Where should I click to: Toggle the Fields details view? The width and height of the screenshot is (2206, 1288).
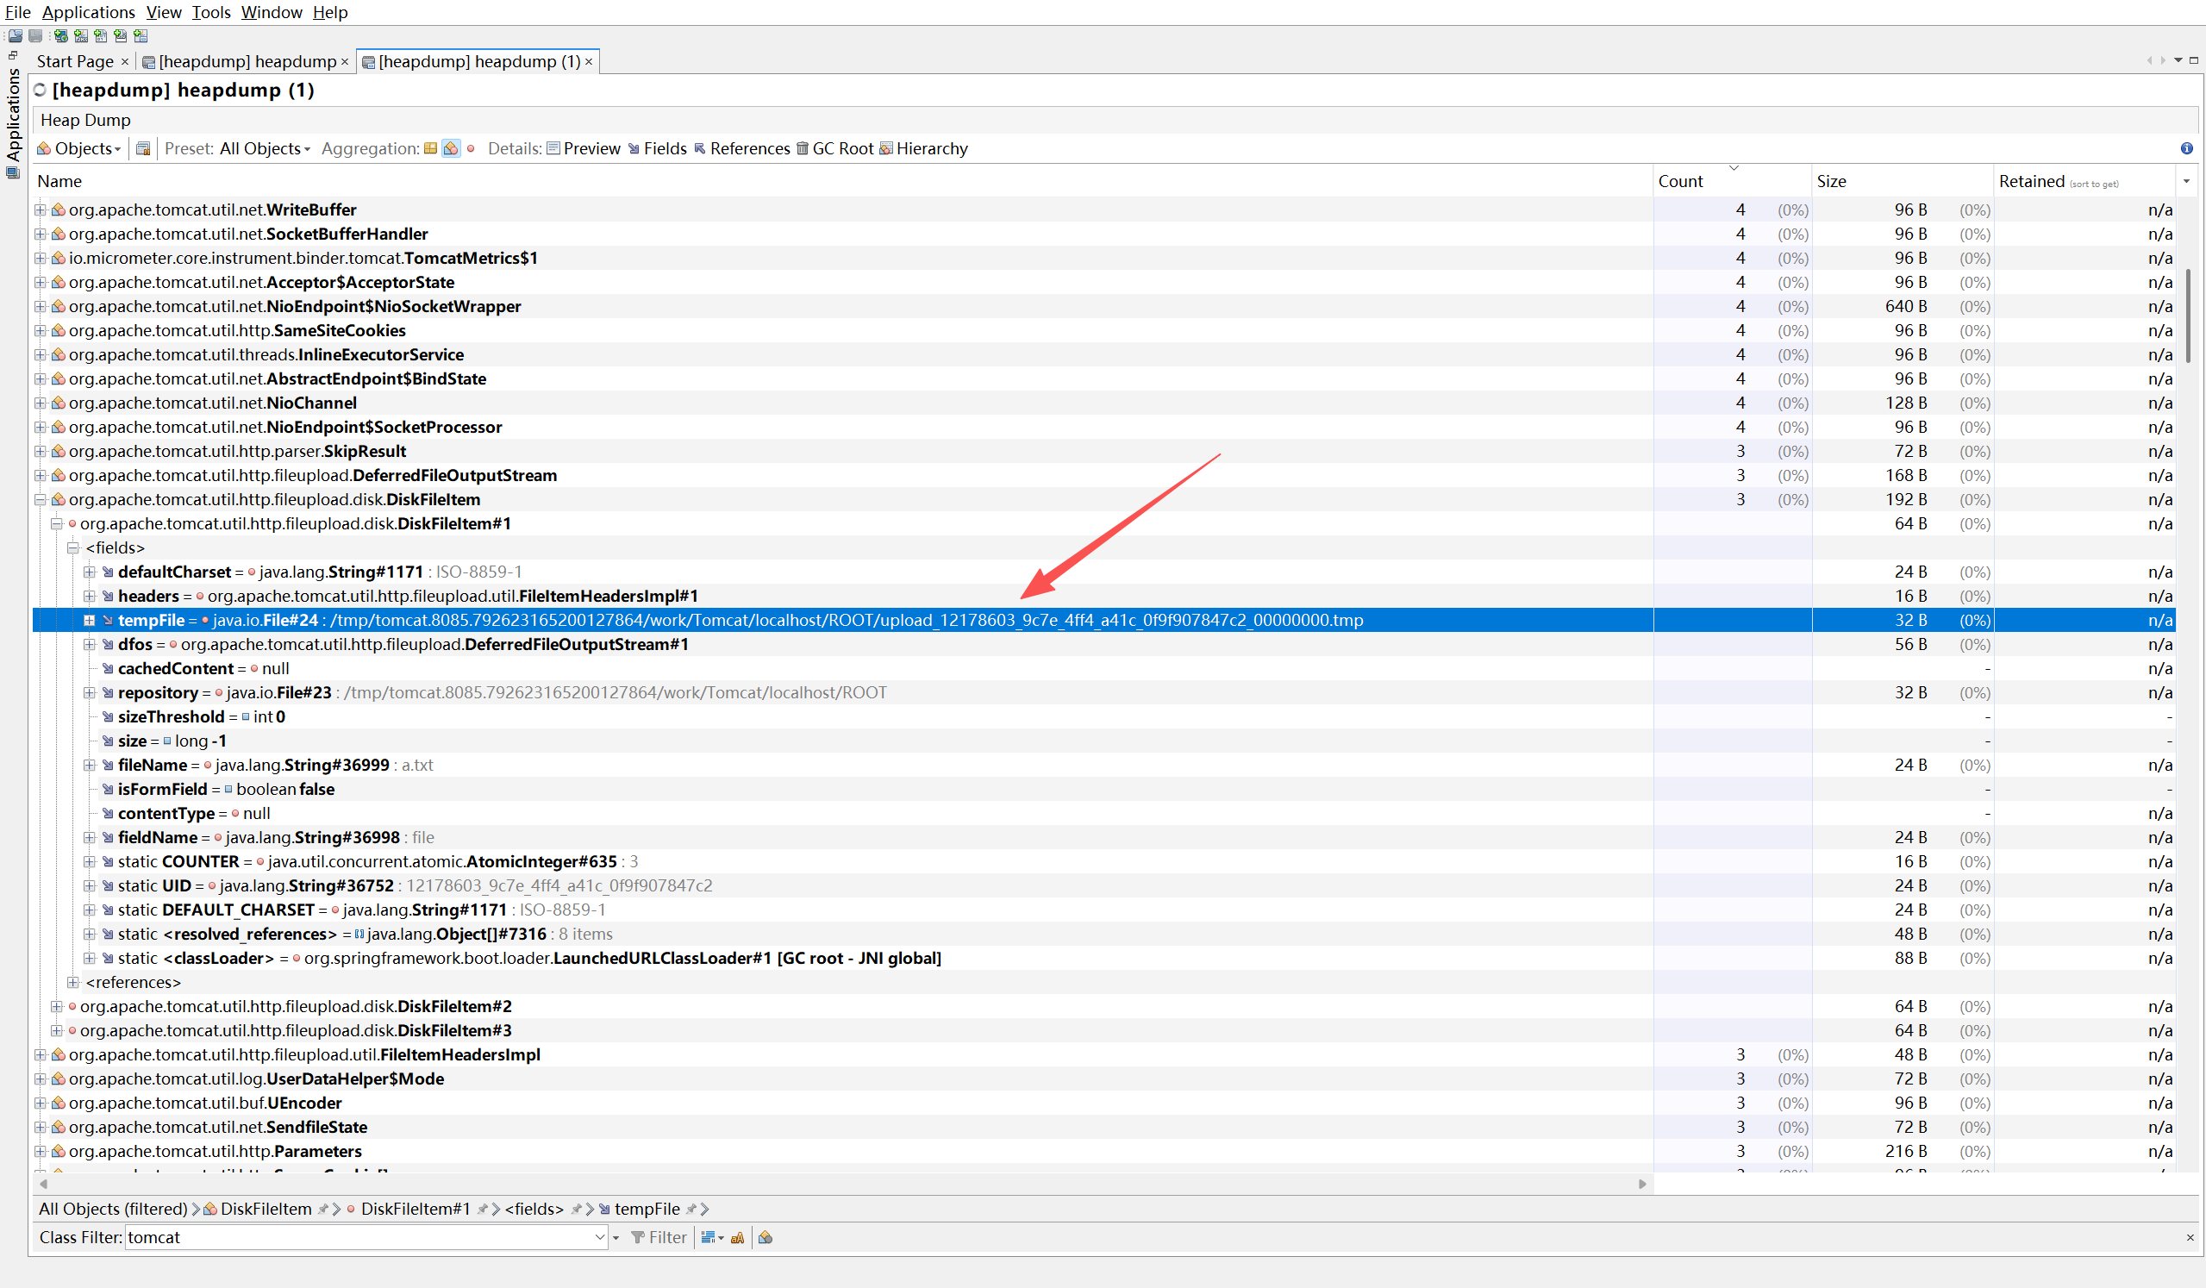tap(657, 149)
